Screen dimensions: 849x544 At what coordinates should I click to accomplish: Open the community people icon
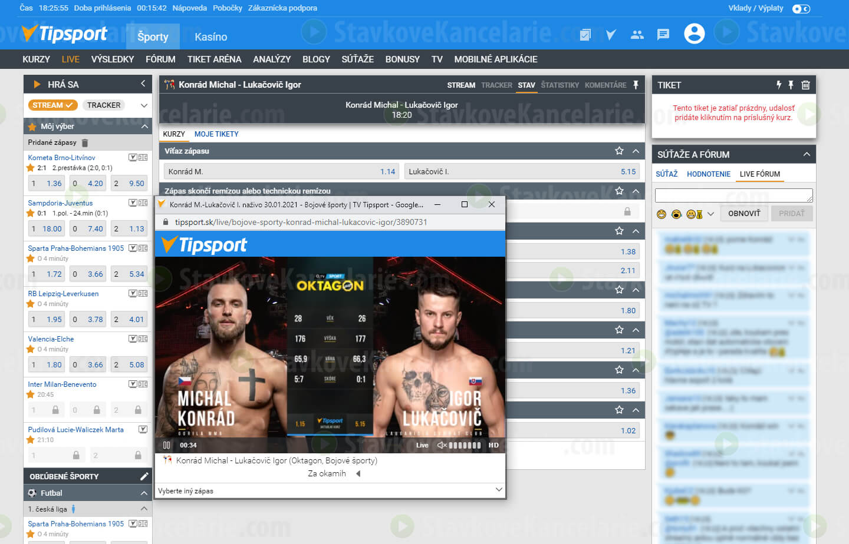(637, 35)
